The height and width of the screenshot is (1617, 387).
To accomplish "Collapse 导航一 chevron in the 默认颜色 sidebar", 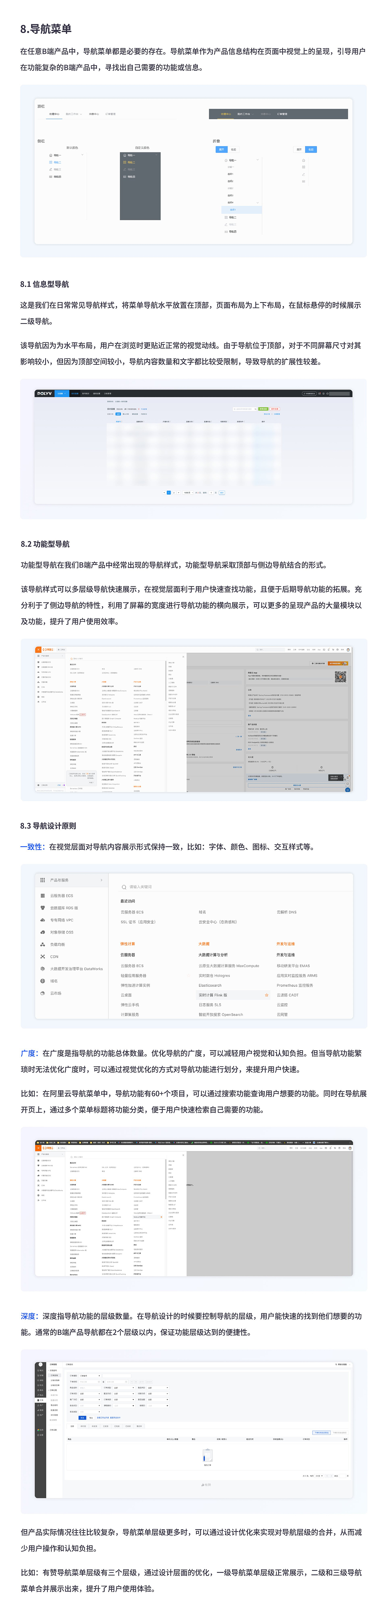I will pyautogui.click(x=82, y=155).
